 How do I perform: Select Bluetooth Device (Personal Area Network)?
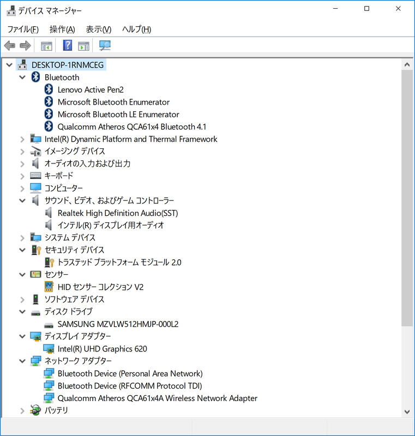pyautogui.click(x=130, y=373)
